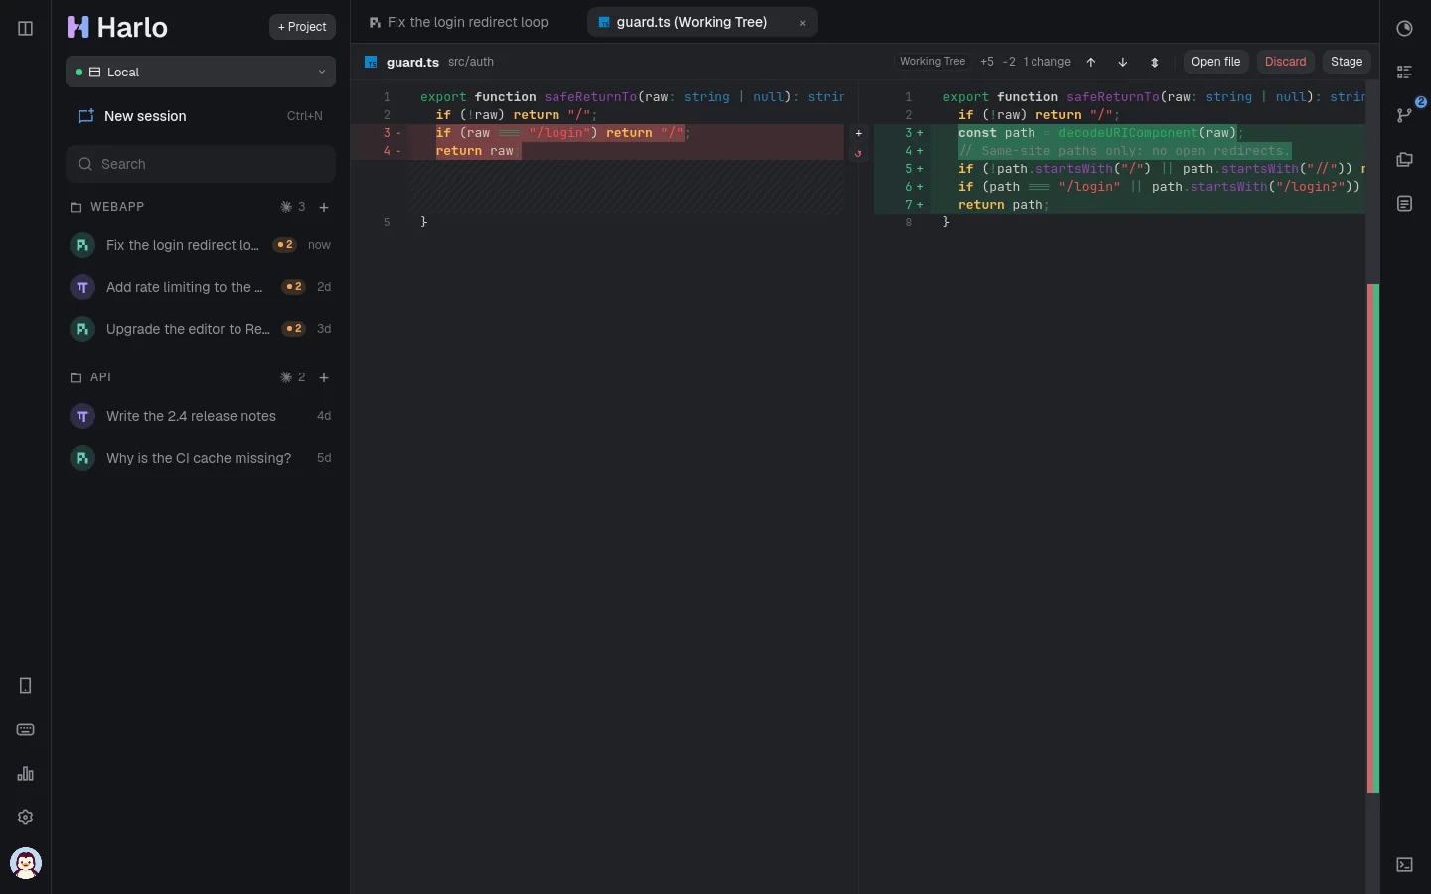Stage the guard.ts changes

tap(1347, 62)
